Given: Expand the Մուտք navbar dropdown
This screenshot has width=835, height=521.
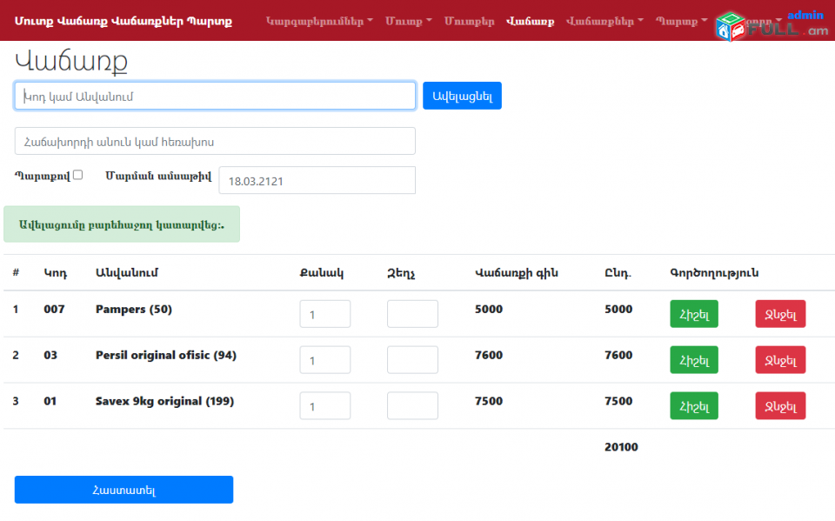Looking at the screenshot, I should (x=409, y=21).
